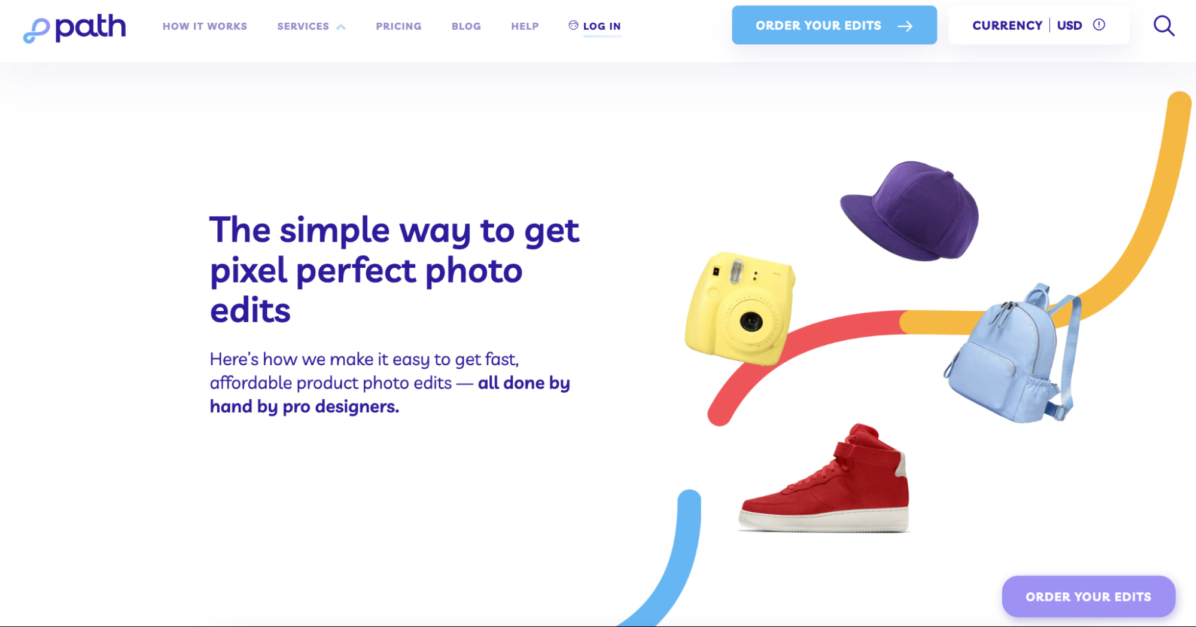The image size is (1196, 627).
Task: Expand the Services chevron arrow
Action: [x=341, y=26]
